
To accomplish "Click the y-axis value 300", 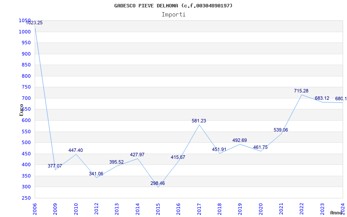I will pyautogui.click(x=26, y=187).
